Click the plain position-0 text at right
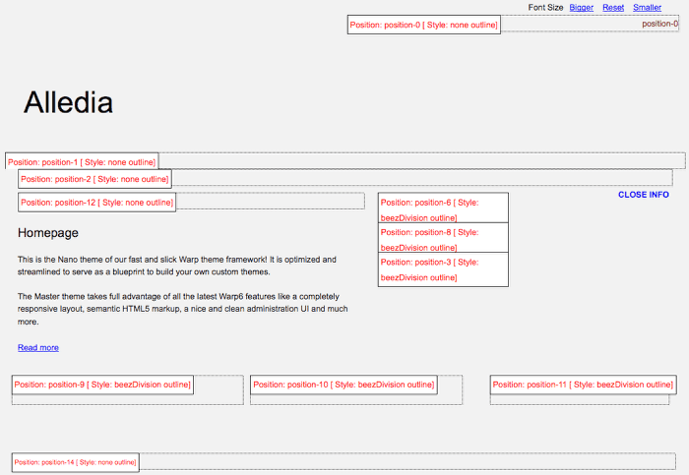The image size is (689, 475). point(660,24)
